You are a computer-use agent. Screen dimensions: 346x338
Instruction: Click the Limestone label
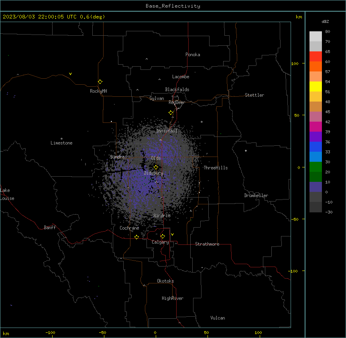point(61,143)
